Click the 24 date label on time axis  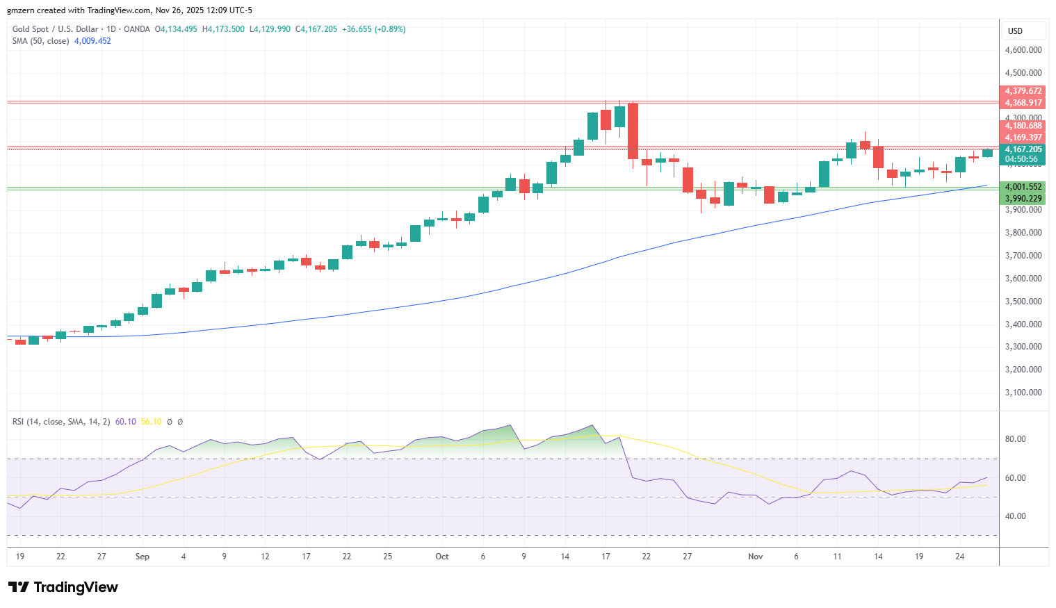coord(960,557)
